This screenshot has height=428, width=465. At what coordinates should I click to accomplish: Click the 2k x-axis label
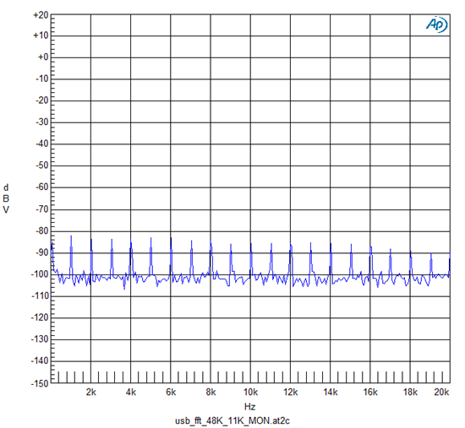click(x=91, y=393)
